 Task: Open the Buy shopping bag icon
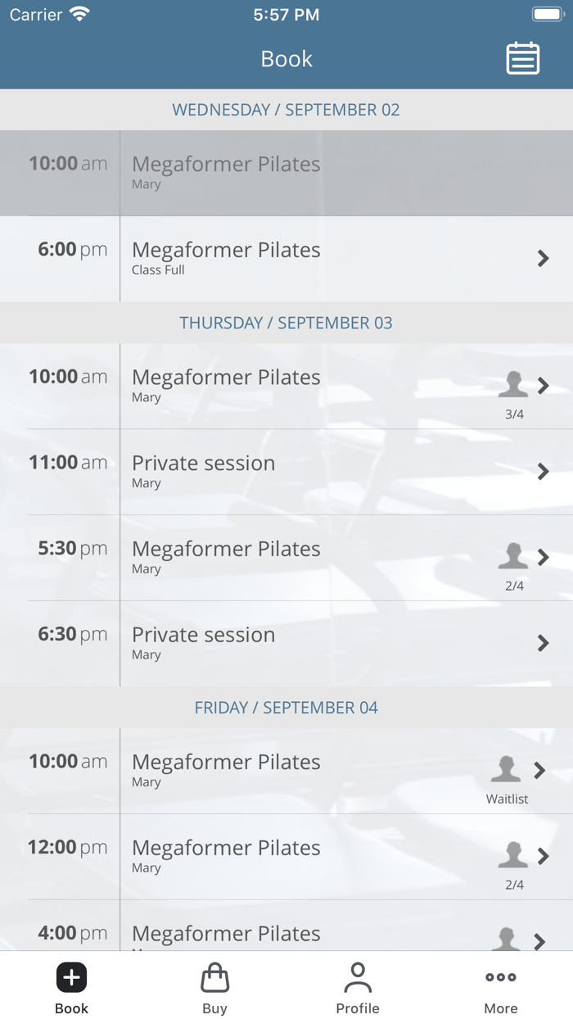point(214,977)
